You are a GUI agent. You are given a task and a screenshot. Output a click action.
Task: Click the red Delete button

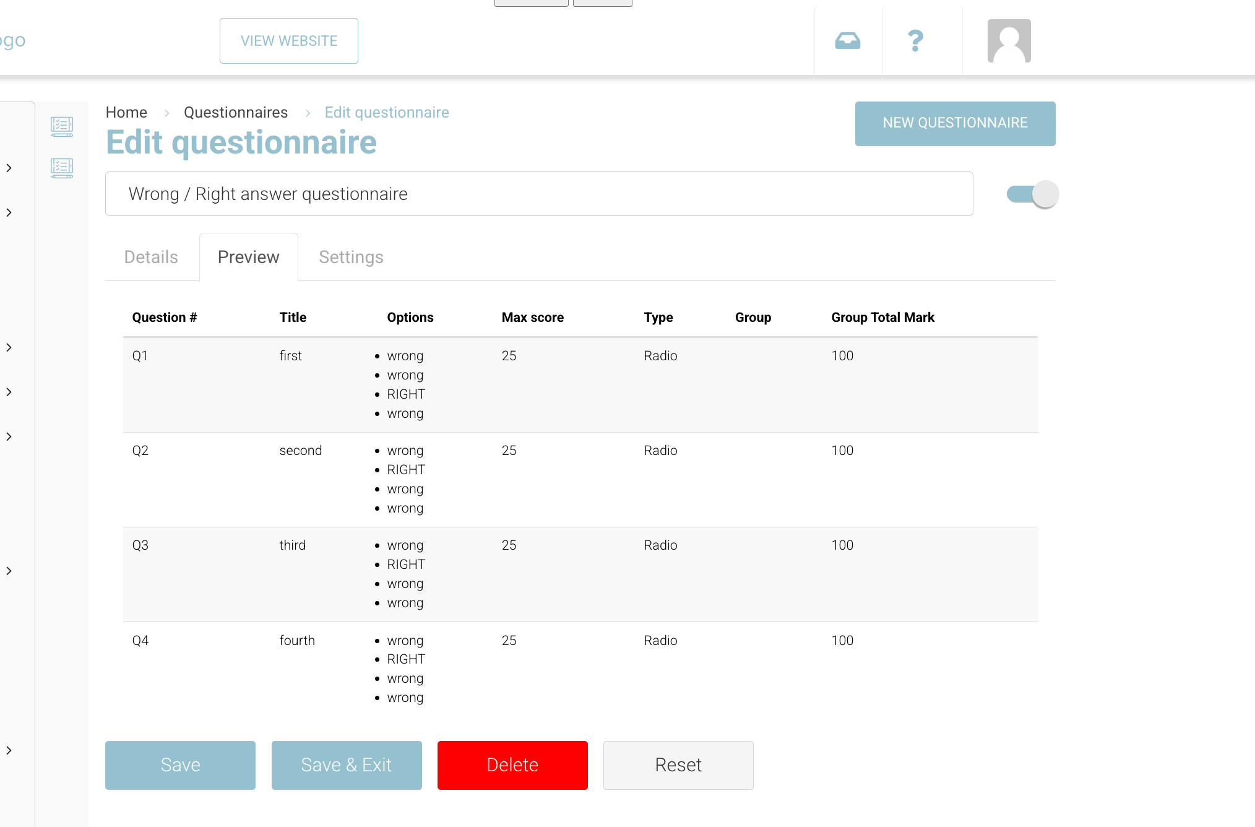click(x=512, y=765)
